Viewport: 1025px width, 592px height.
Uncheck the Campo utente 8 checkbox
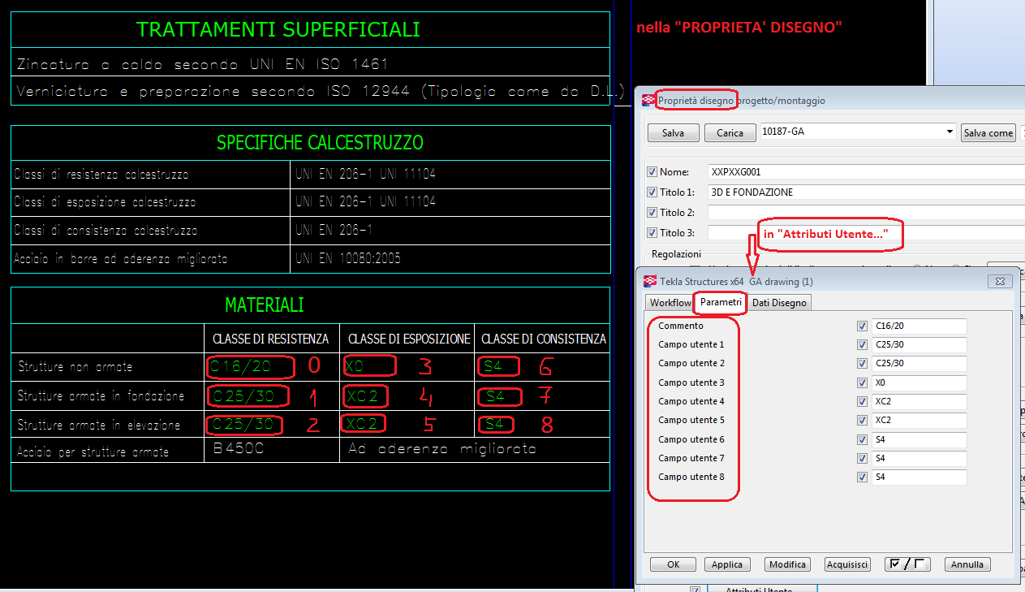click(862, 477)
